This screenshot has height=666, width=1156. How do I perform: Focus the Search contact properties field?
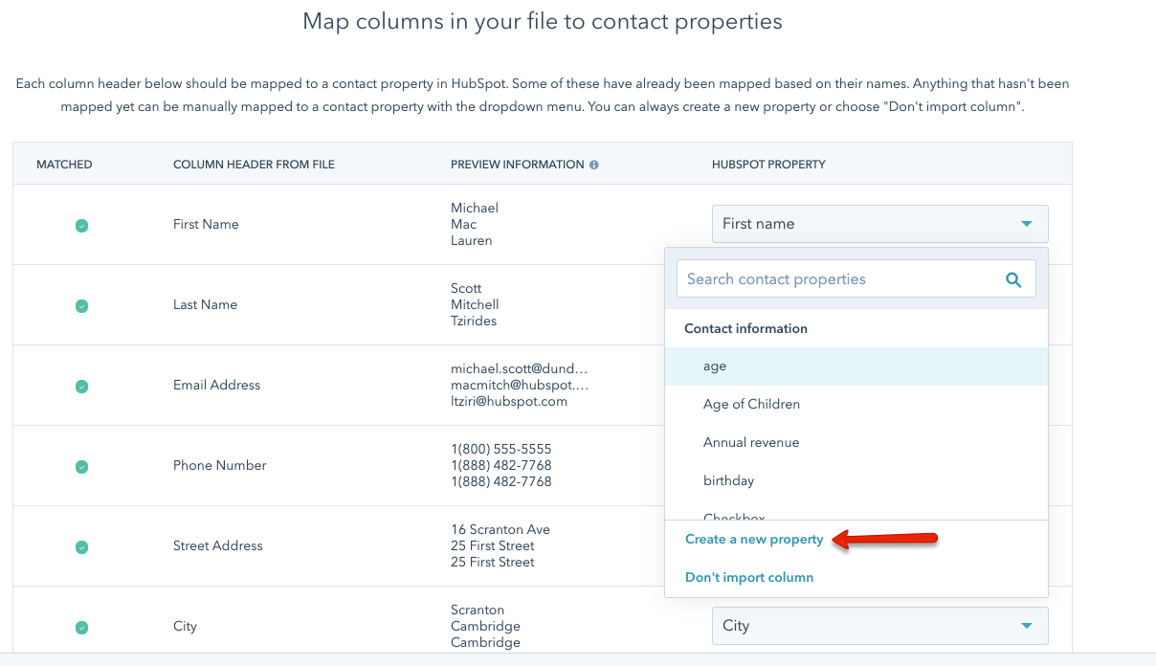[837, 279]
